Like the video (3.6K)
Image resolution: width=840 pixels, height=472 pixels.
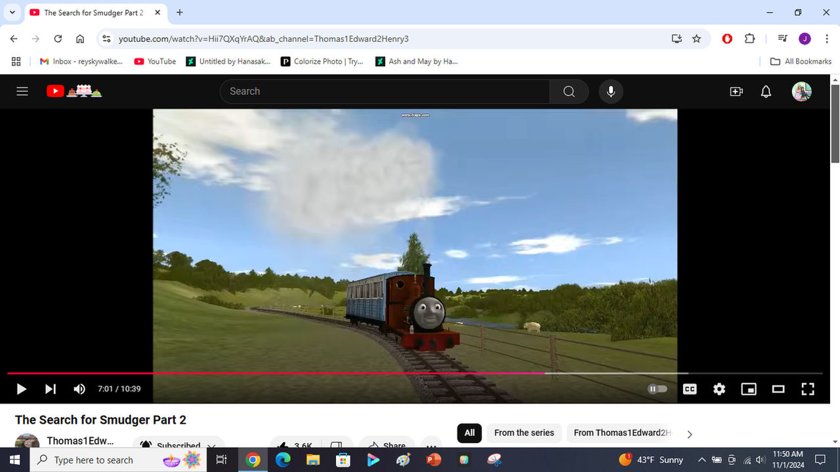click(x=291, y=445)
